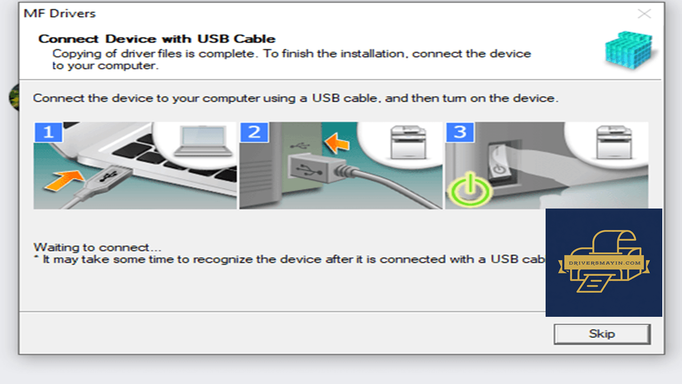
Task: Click the Connect Device with USB Cable heading
Action: (157, 39)
